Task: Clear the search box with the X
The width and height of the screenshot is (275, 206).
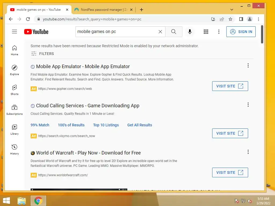Action: point(160,32)
